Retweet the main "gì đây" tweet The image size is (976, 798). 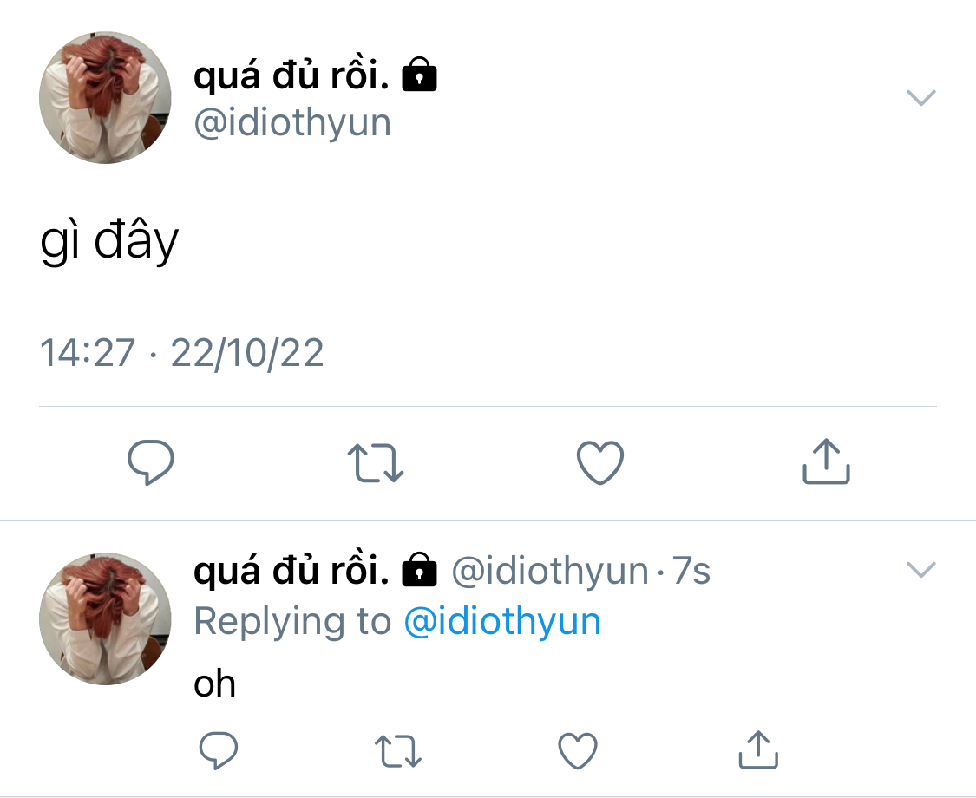click(x=375, y=462)
